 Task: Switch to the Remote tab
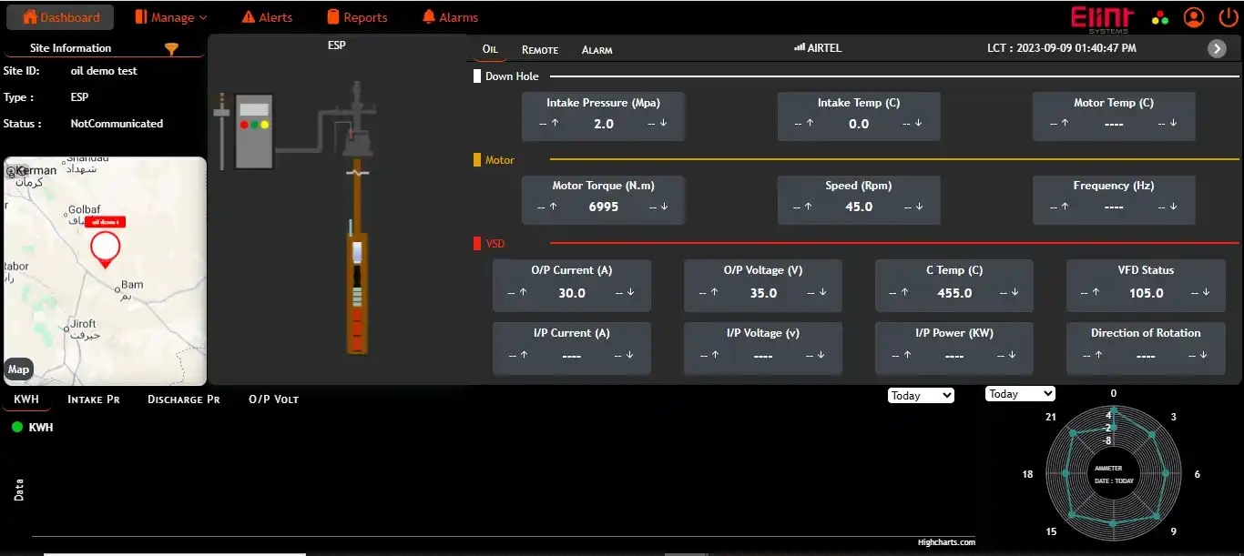coord(539,49)
